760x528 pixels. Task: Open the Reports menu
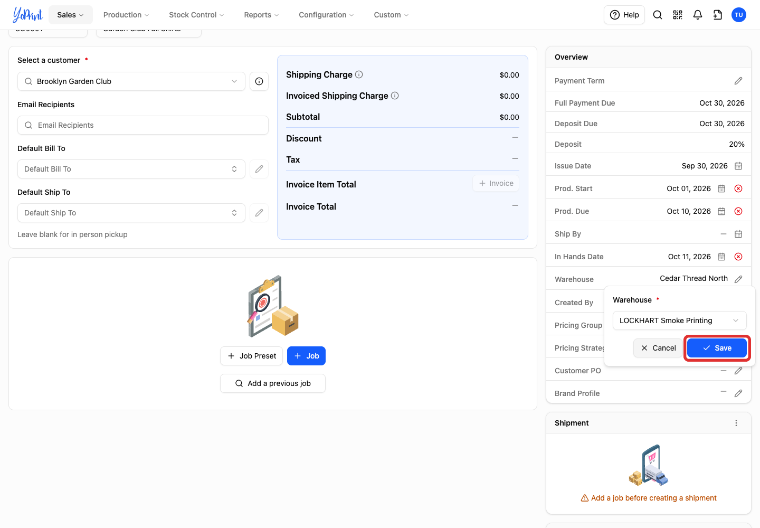[x=261, y=15]
